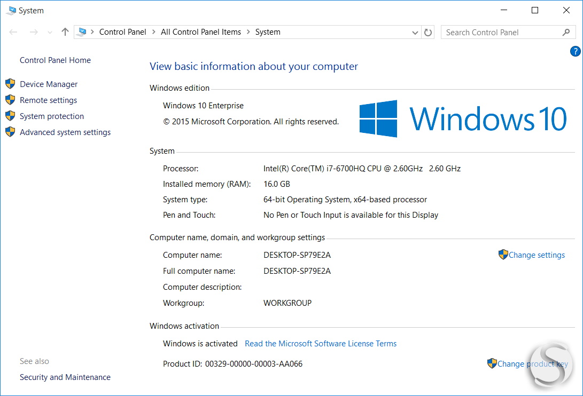Select the Product ID number

(254, 364)
